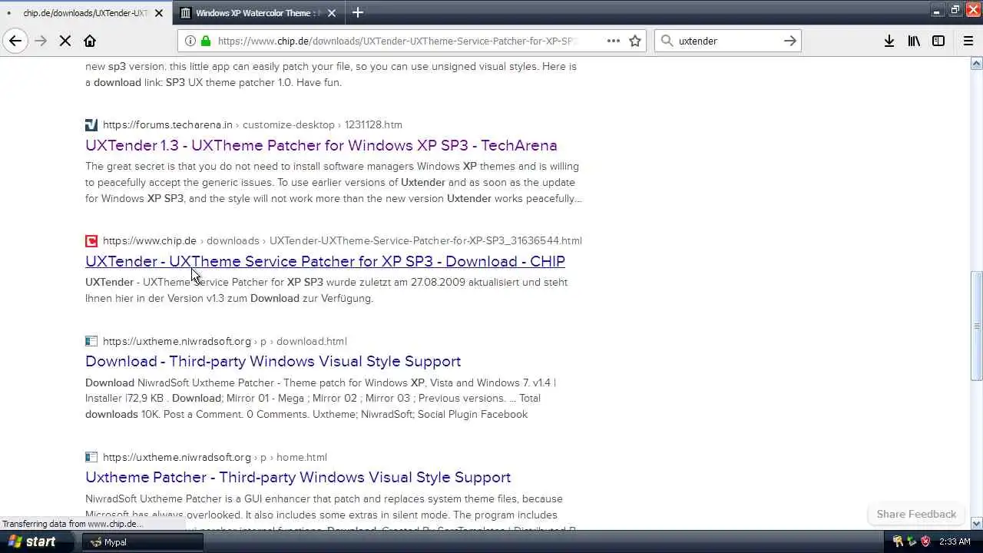
Task: Bookmark this page with the star
Action: 635,41
